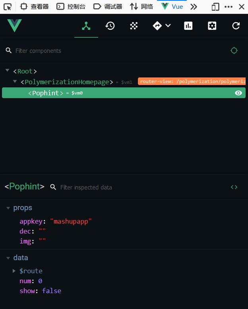The width and height of the screenshot is (248, 309).
Task: Click the Refresh devtools icon
Action: pyautogui.click(x=236, y=26)
